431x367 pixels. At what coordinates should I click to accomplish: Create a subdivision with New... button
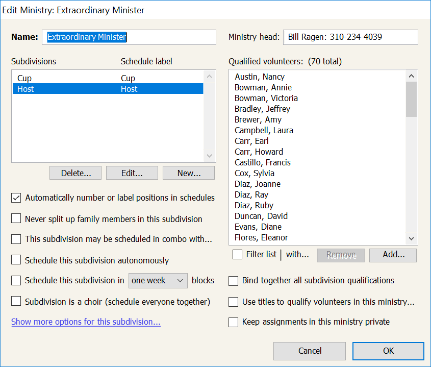coord(189,173)
